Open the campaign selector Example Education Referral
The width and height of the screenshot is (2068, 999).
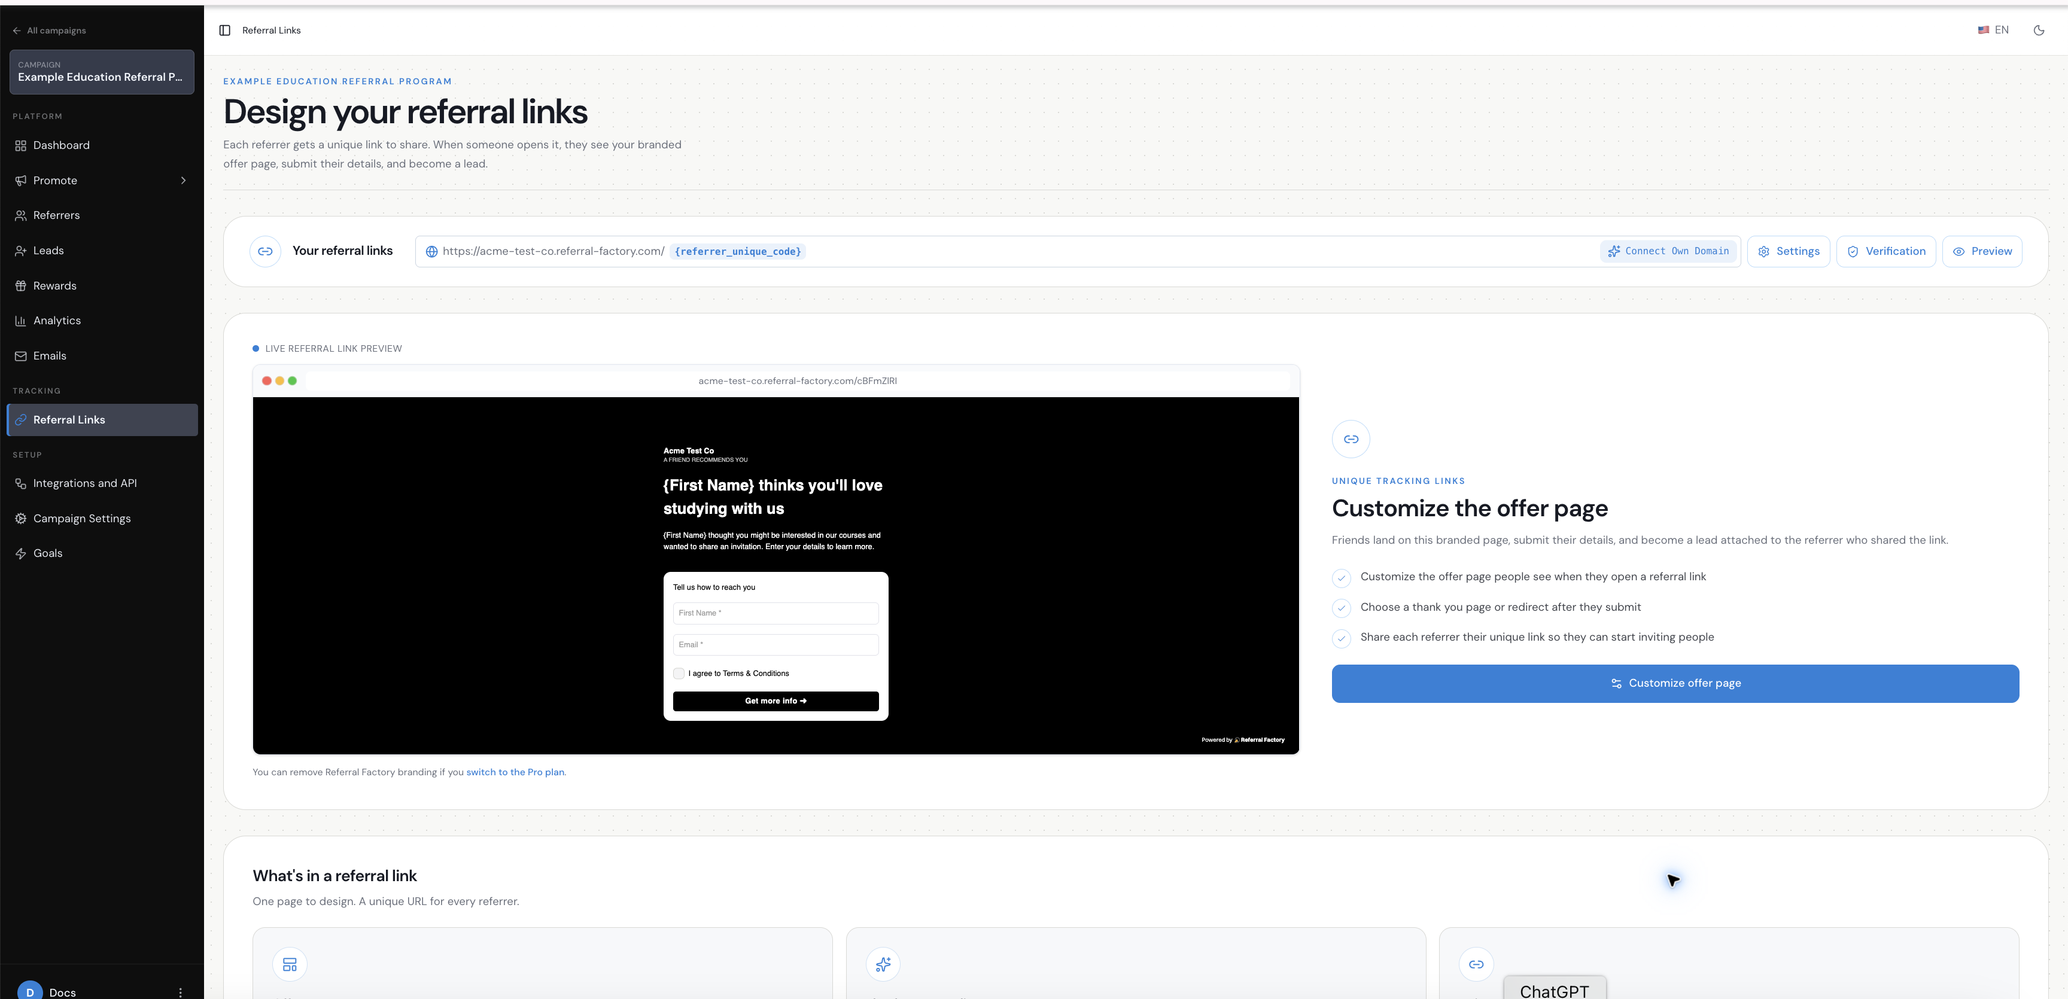tap(102, 72)
